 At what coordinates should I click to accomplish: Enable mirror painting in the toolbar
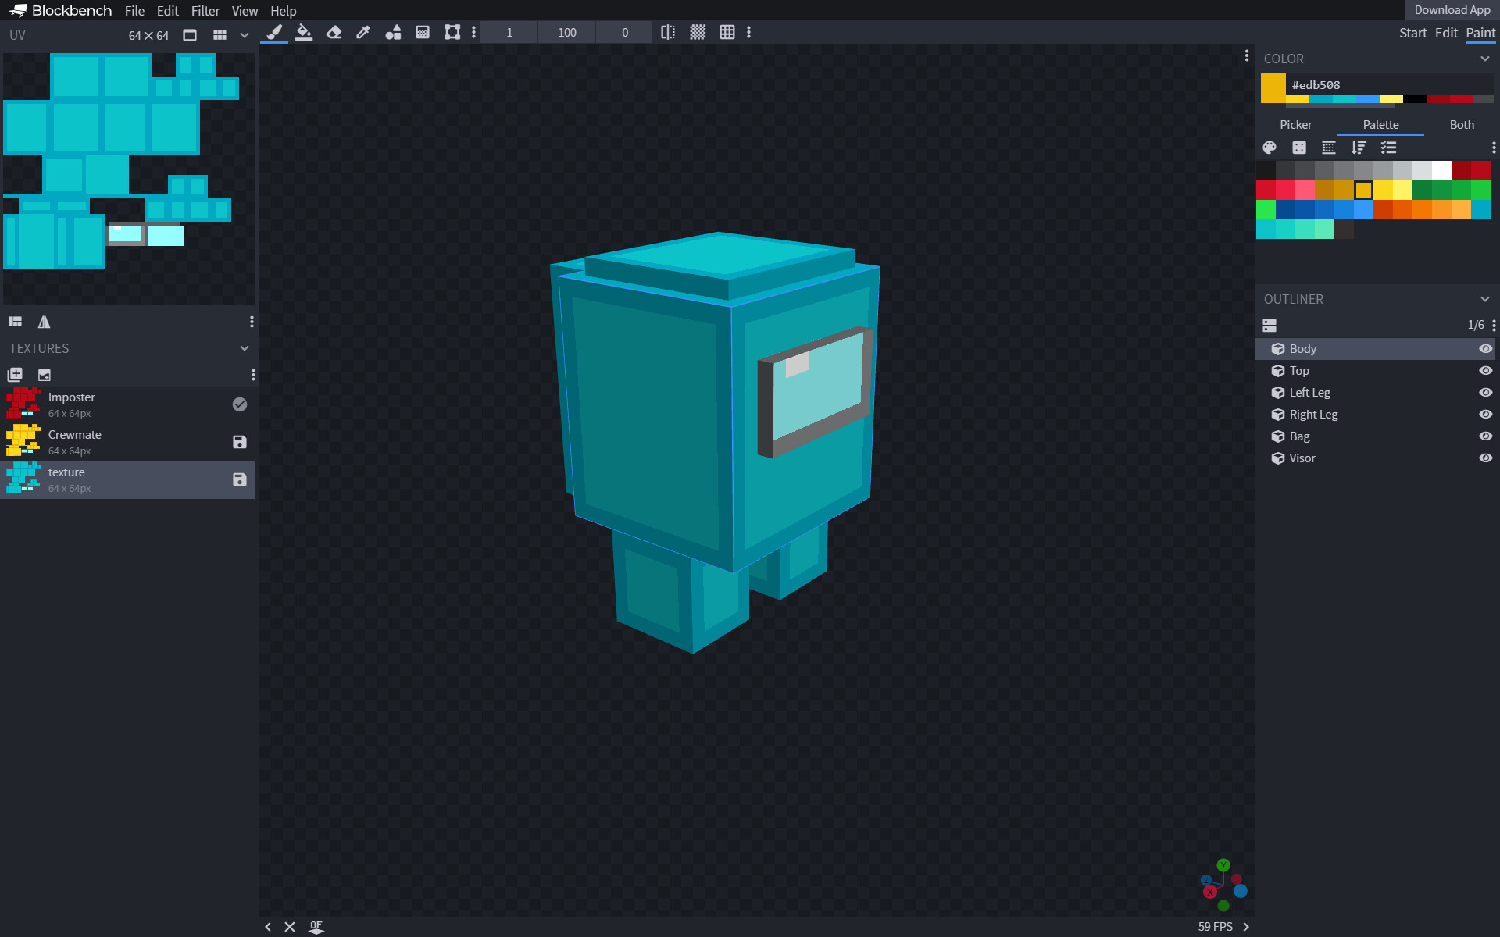[x=667, y=32]
